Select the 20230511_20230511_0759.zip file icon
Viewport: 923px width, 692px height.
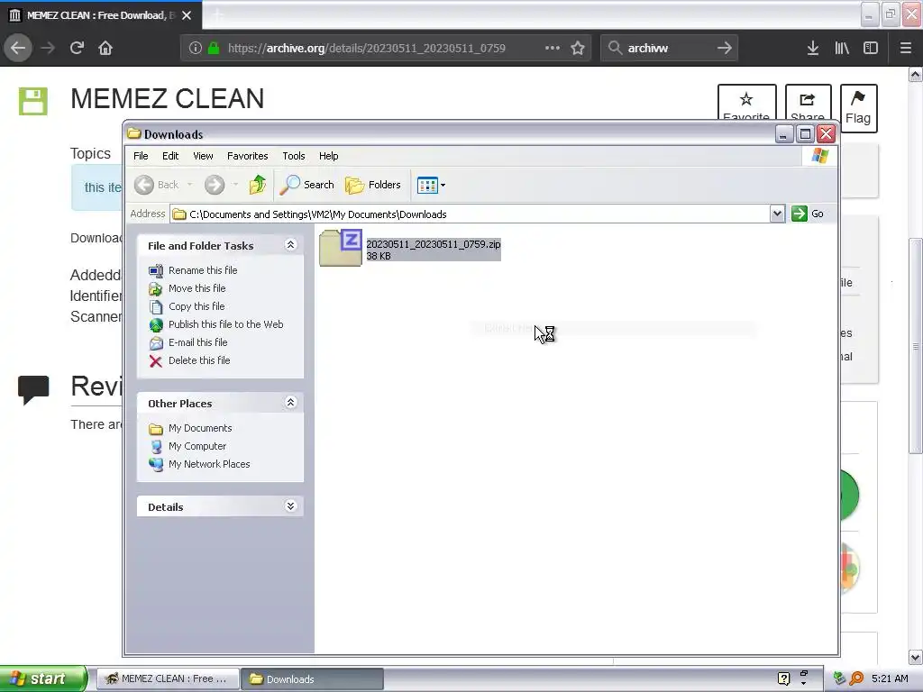pos(340,248)
